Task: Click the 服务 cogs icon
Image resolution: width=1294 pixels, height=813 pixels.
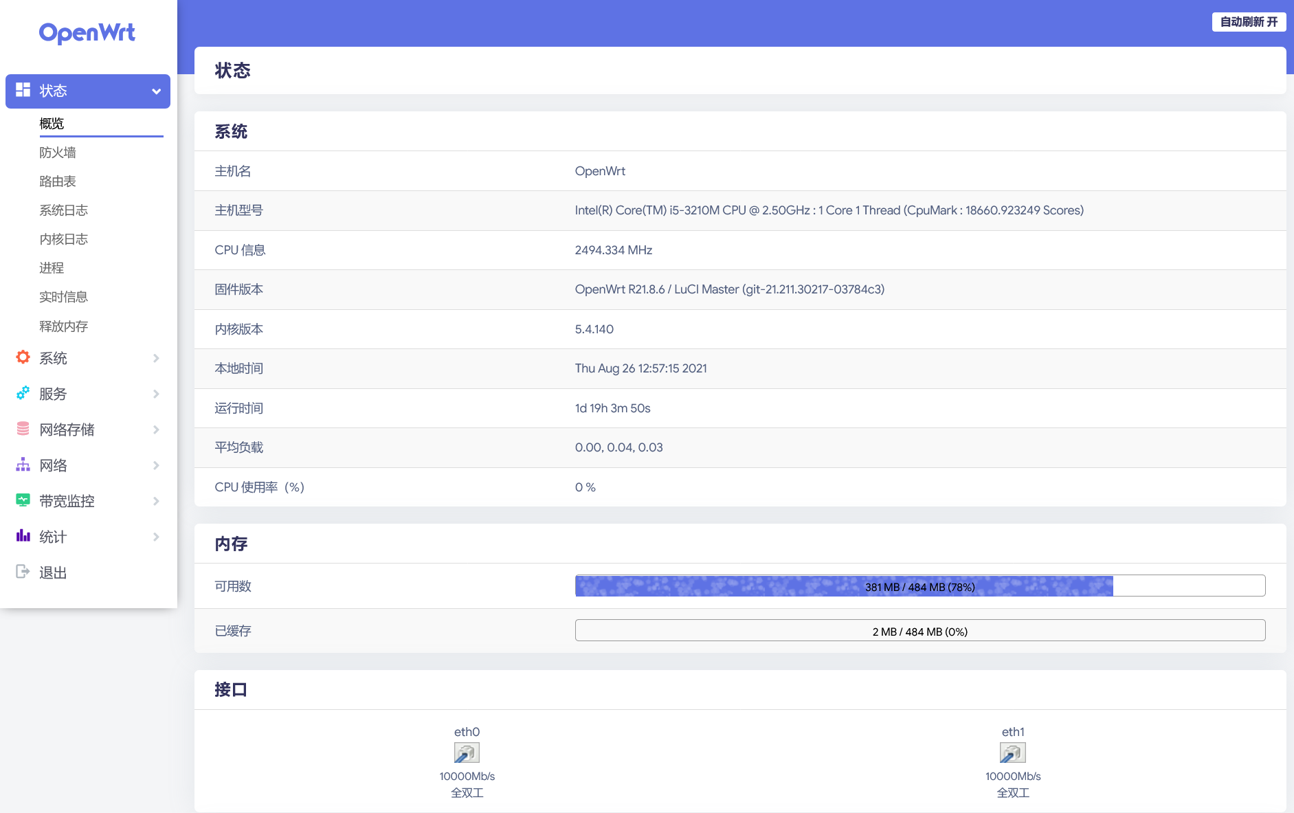Action: tap(23, 393)
